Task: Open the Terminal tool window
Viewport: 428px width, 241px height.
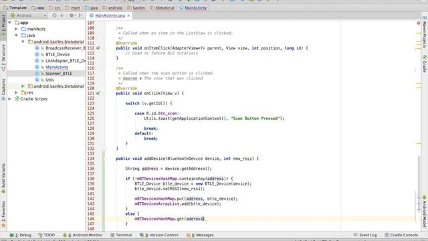Action: [121, 235]
